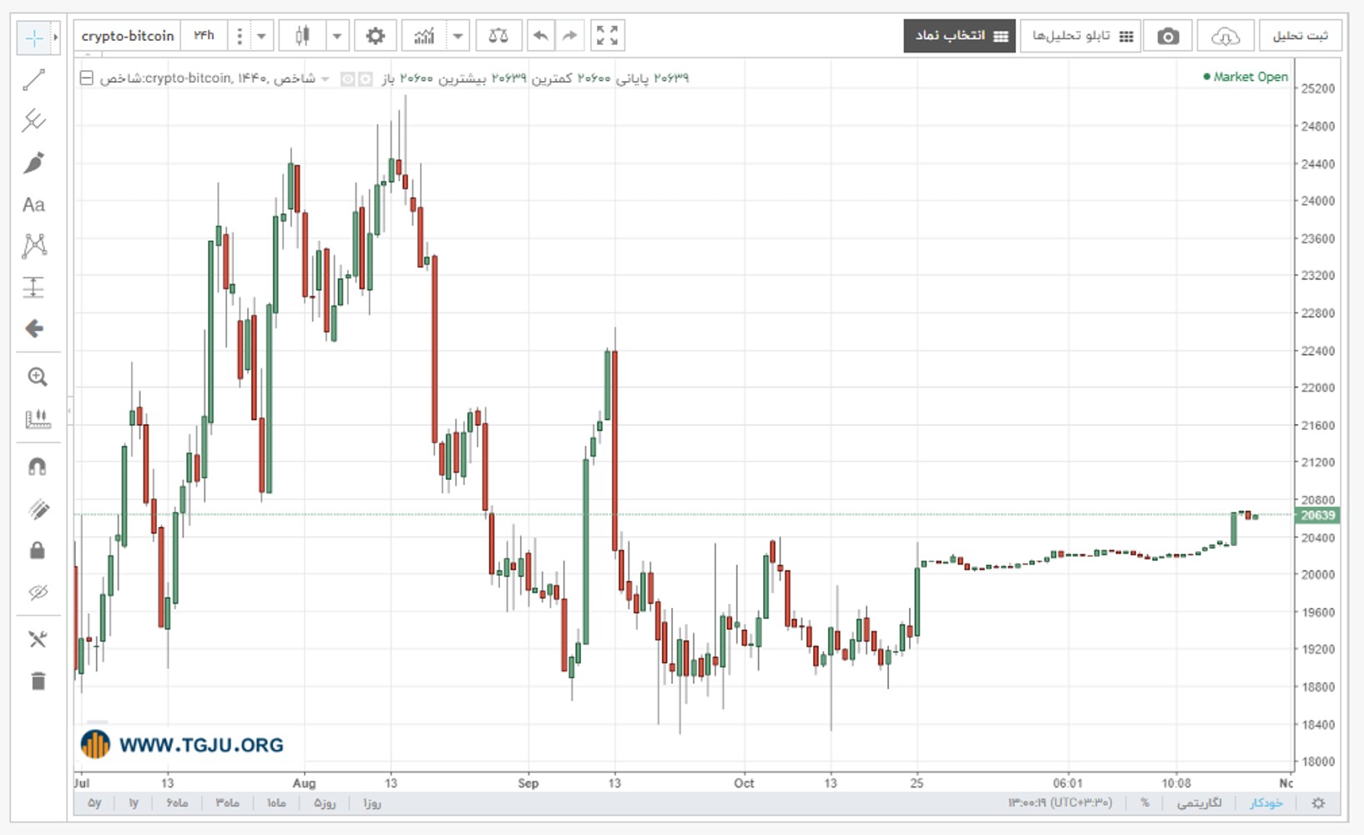Click the ثبت تحلیل button
The height and width of the screenshot is (835, 1364).
[x=1300, y=36]
